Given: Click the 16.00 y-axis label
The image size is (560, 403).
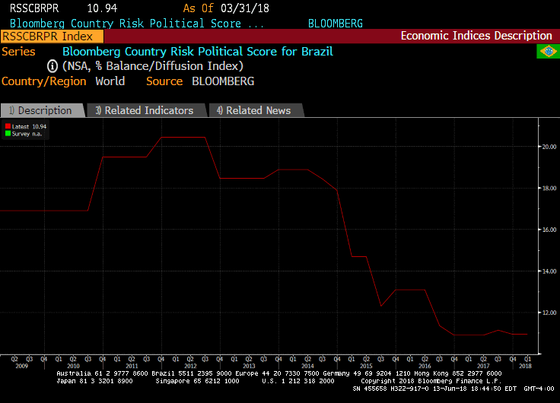Looking at the screenshot, I should coord(549,230).
